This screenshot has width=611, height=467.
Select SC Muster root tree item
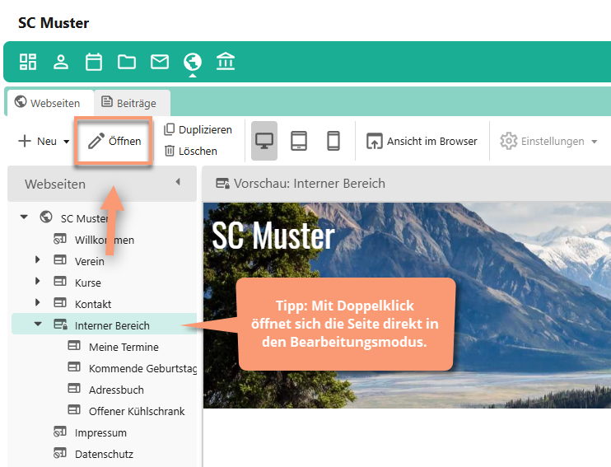[85, 219]
